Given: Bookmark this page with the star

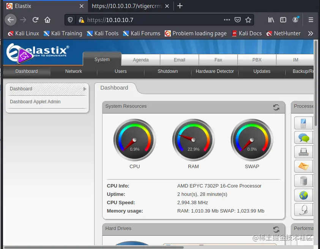Looking at the screenshot, I should 248,20.
